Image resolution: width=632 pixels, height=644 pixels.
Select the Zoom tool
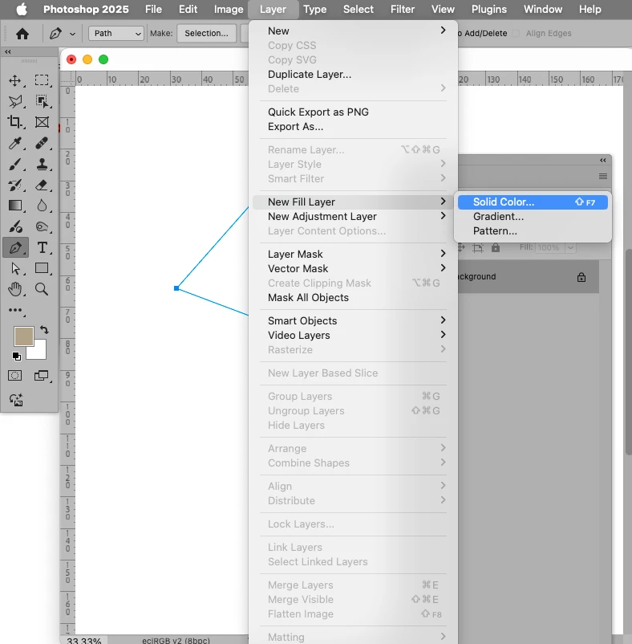pos(42,289)
